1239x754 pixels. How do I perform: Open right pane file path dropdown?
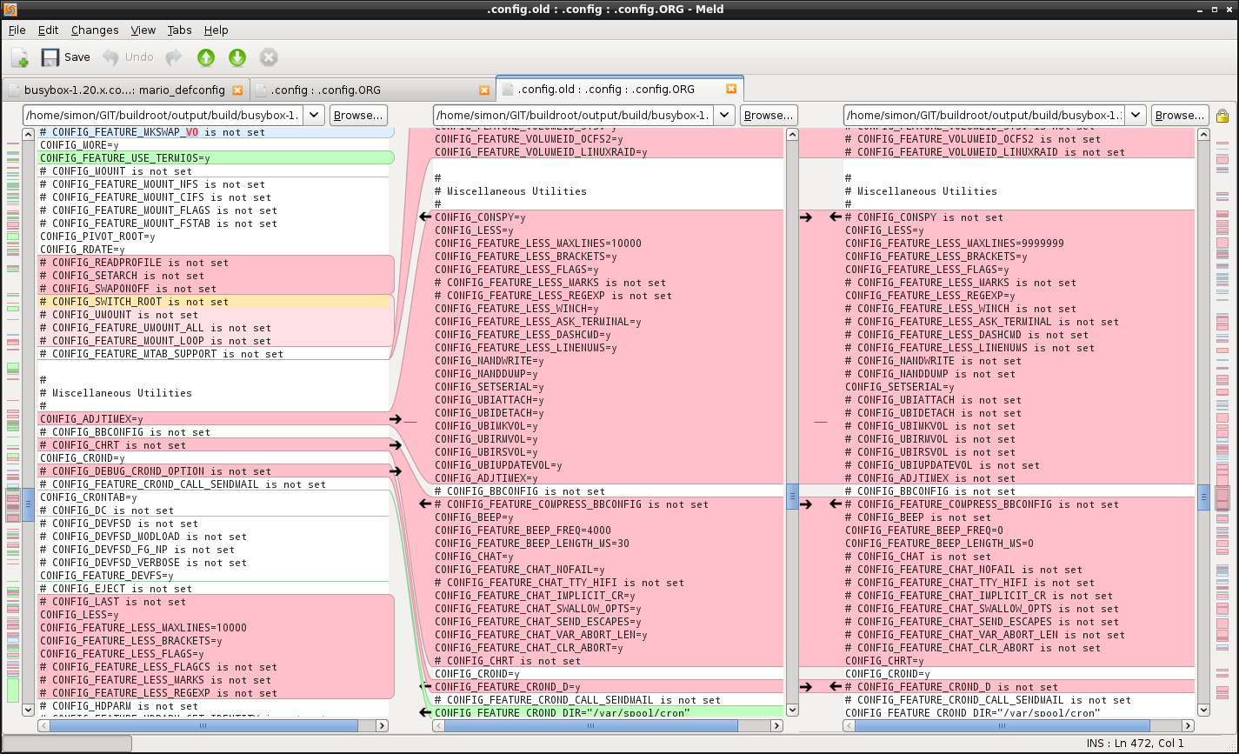(x=1136, y=115)
